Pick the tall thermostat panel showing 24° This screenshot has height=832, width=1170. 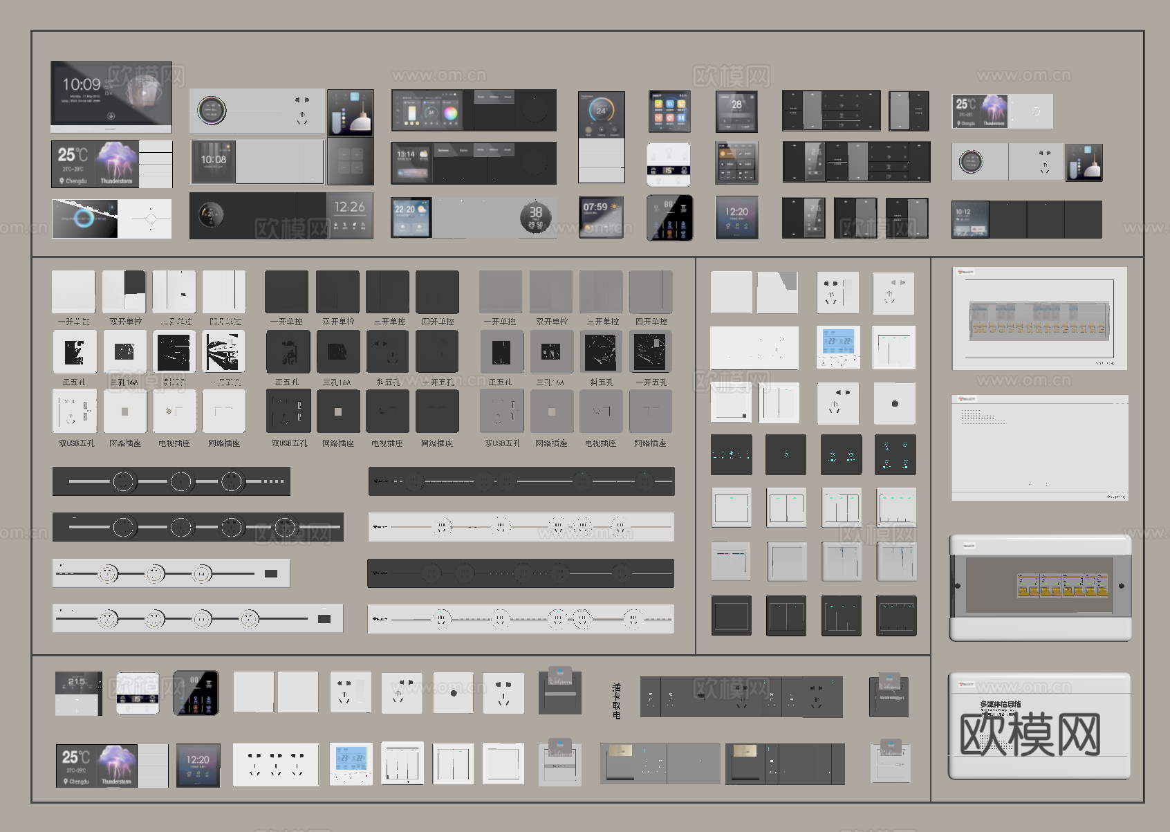602,137
